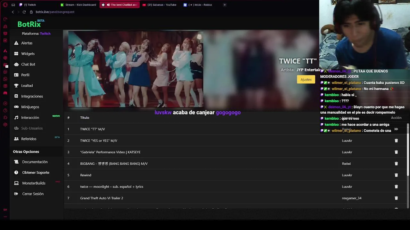Screen dimensions: 410x230
Task: Open Sub-Usuarios in the sidebar
Action: [32, 128]
